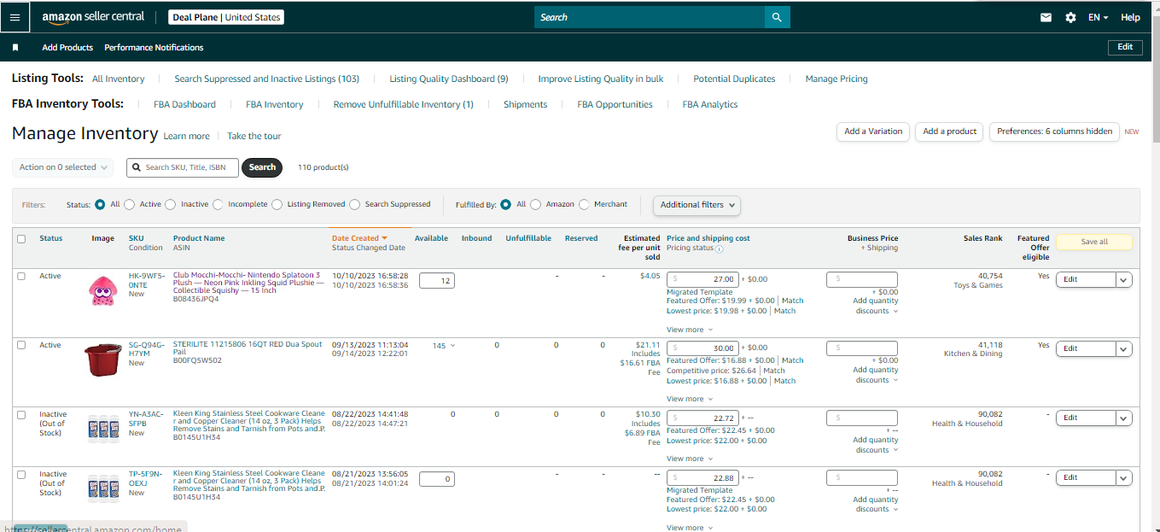Open Action on 0 selected dropdown
Viewport: 1160px width, 532px height.
point(62,167)
